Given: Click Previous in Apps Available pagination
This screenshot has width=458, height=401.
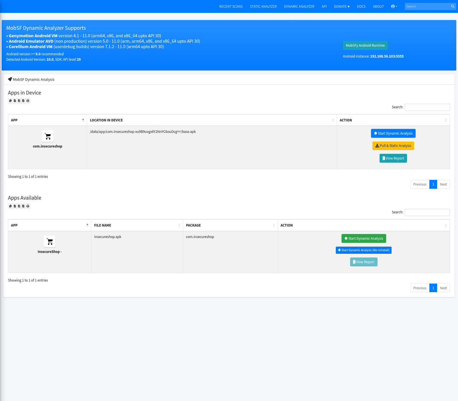Looking at the screenshot, I should (420, 288).
